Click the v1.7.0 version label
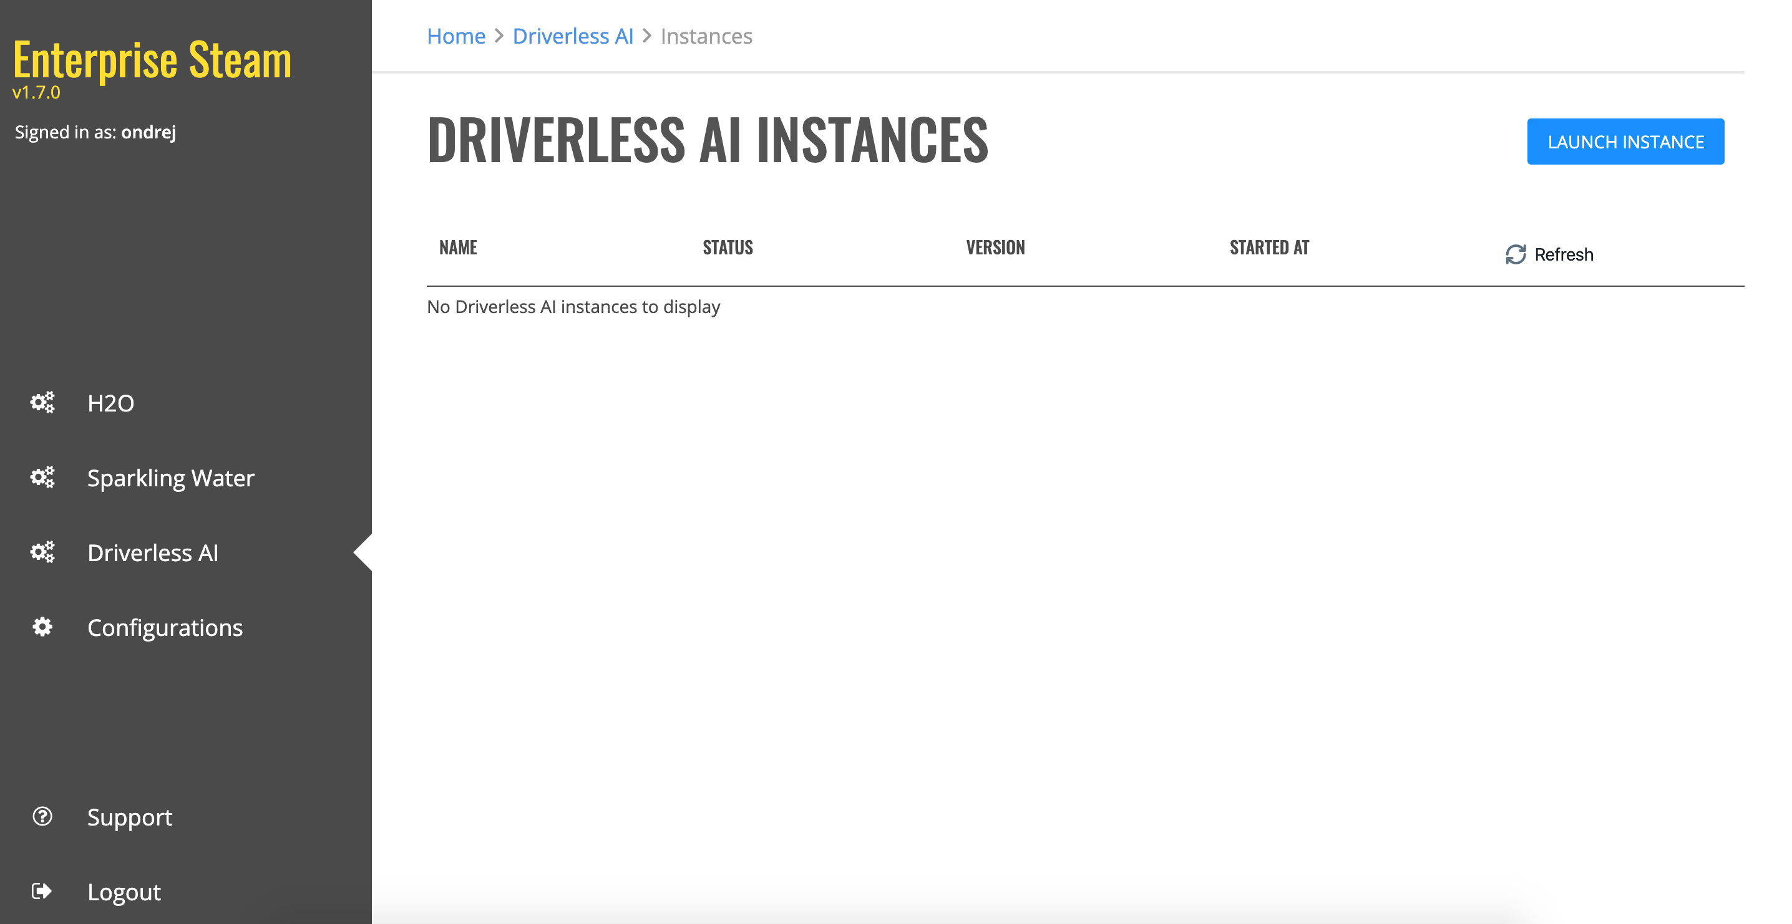Image resolution: width=1792 pixels, height=924 pixels. coord(36,92)
